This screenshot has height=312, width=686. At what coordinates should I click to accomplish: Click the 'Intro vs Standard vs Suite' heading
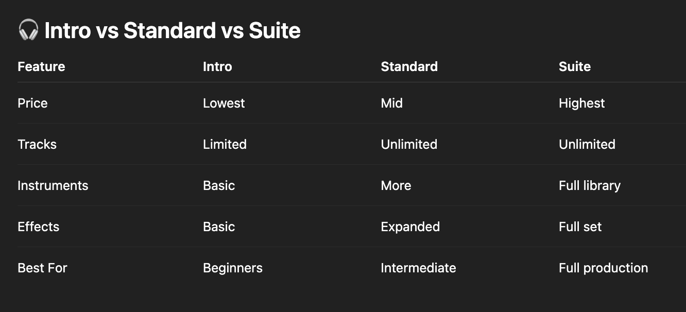[x=173, y=30]
